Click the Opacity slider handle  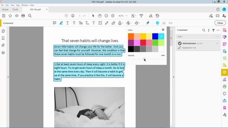[x=144, y=59]
